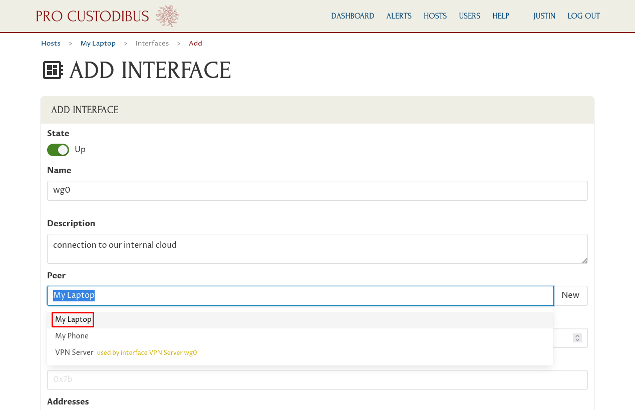The image size is (635, 410).
Task: Click the Interfaces breadcrumb item
Action: (x=152, y=44)
